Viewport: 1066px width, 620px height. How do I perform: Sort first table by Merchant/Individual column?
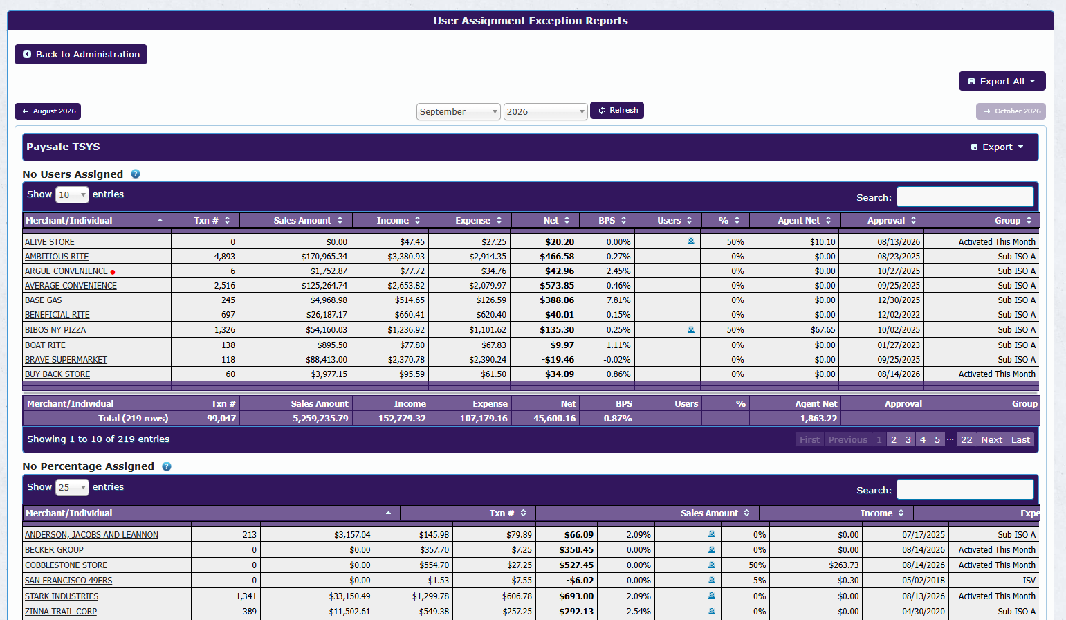tap(97, 220)
